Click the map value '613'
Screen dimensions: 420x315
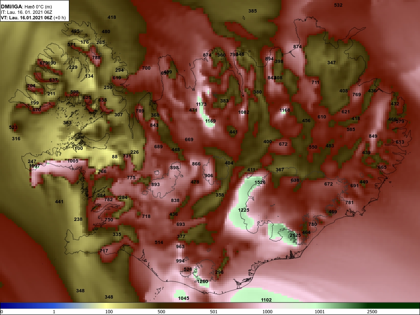(x=400, y=142)
